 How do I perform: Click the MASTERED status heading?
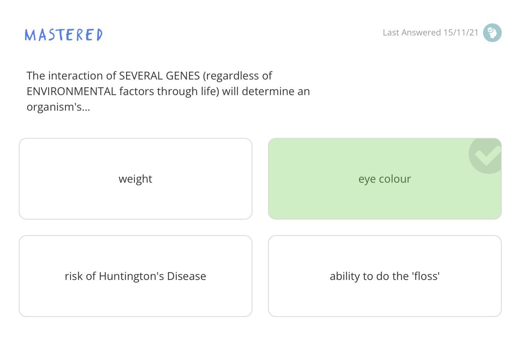pos(63,35)
